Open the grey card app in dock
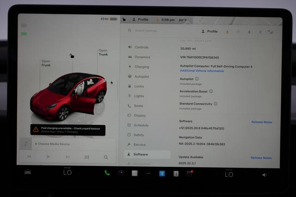The width and height of the screenshot is (296, 197). (x=135, y=173)
